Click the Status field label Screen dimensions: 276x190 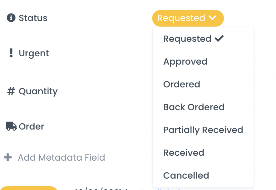[x=33, y=18]
